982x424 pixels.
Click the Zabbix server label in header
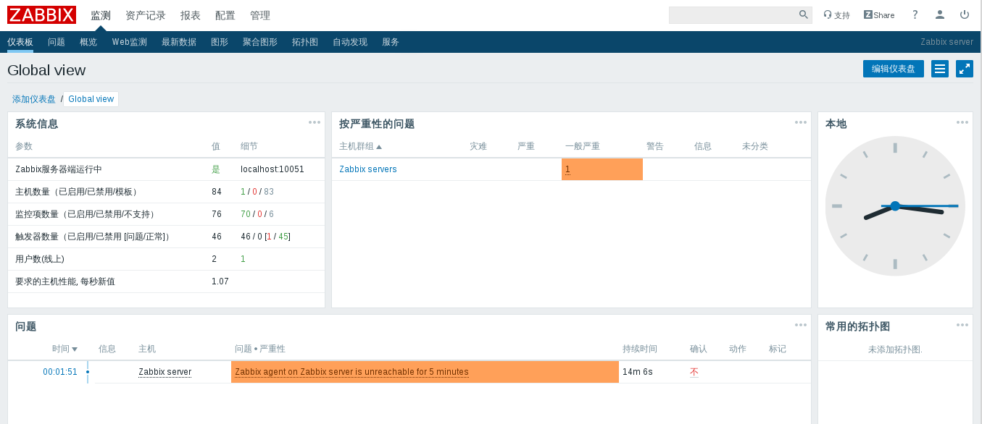pyautogui.click(x=947, y=42)
